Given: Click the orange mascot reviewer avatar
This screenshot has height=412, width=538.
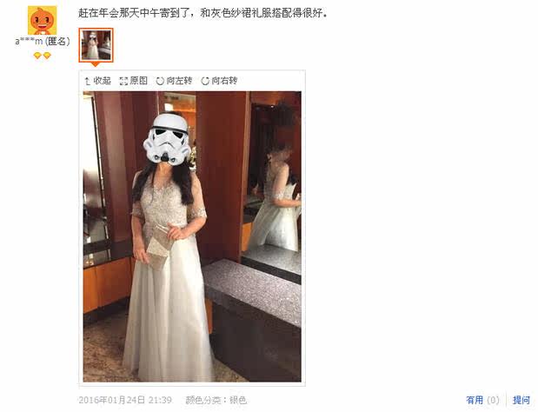Looking at the screenshot, I should point(43,20).
